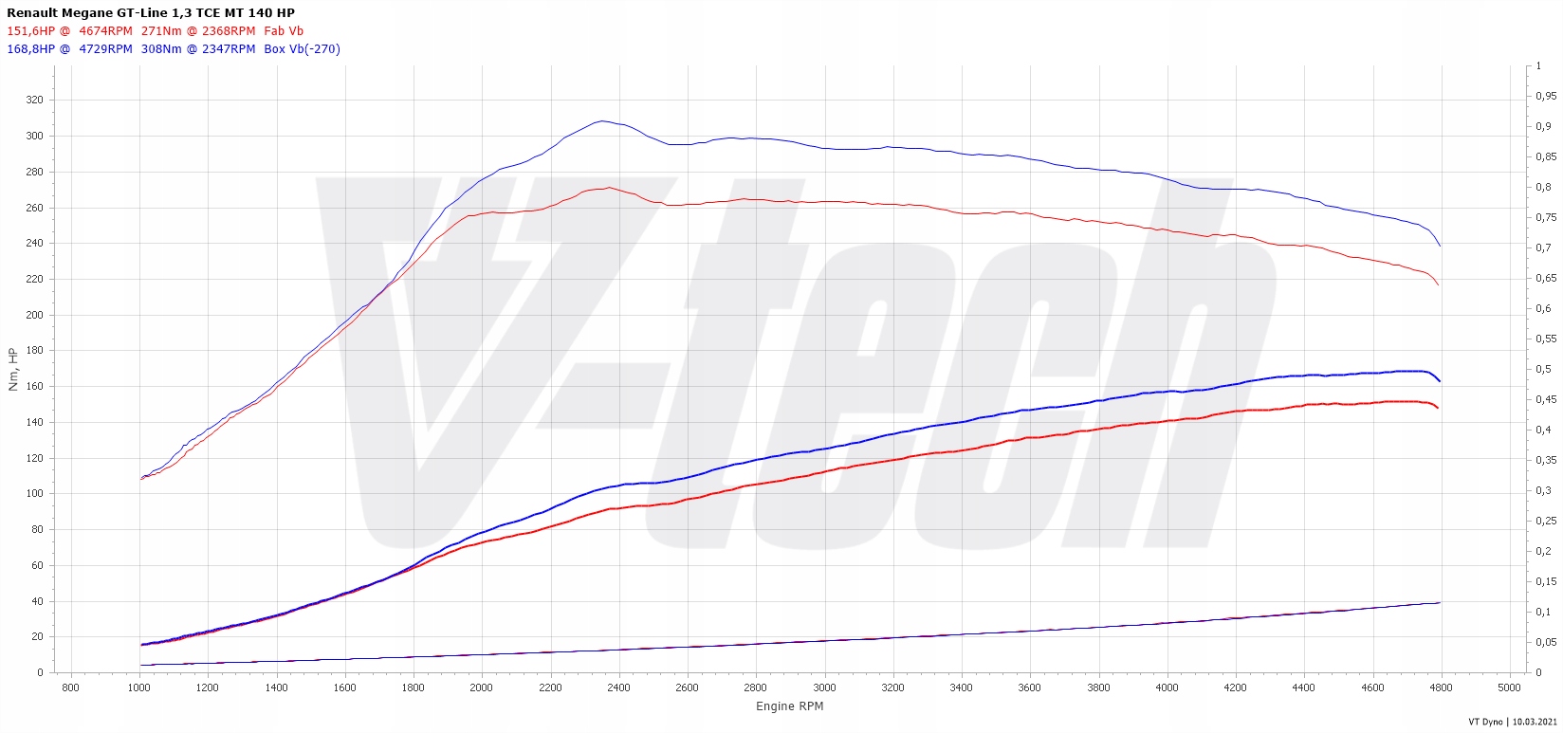Select the blue legend value '168,8HP @'
1563x733 pixels.
(x=39, y=49)
